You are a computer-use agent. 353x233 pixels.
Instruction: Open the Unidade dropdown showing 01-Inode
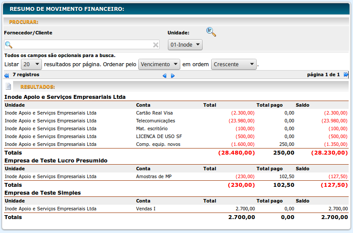click(185, 44)
